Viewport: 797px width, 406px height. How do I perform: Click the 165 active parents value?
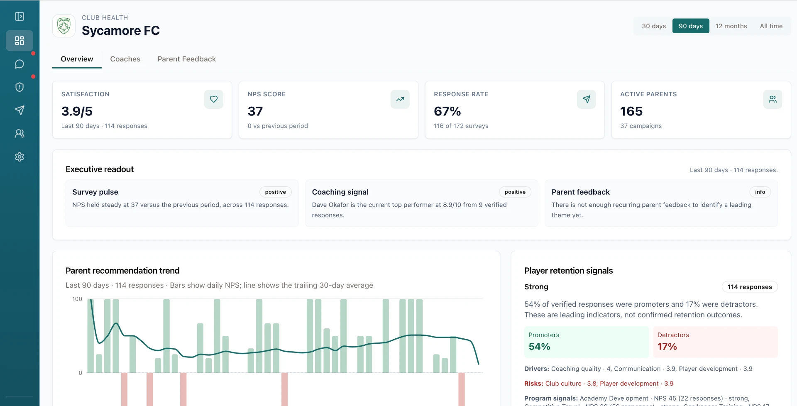point(631,111)
